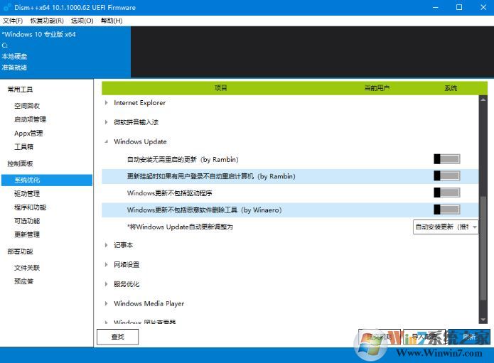Image resolution: width=494 pixels, height=363 pixels.
Task: Open the 文件(F) menu
Action: (13, 21)
